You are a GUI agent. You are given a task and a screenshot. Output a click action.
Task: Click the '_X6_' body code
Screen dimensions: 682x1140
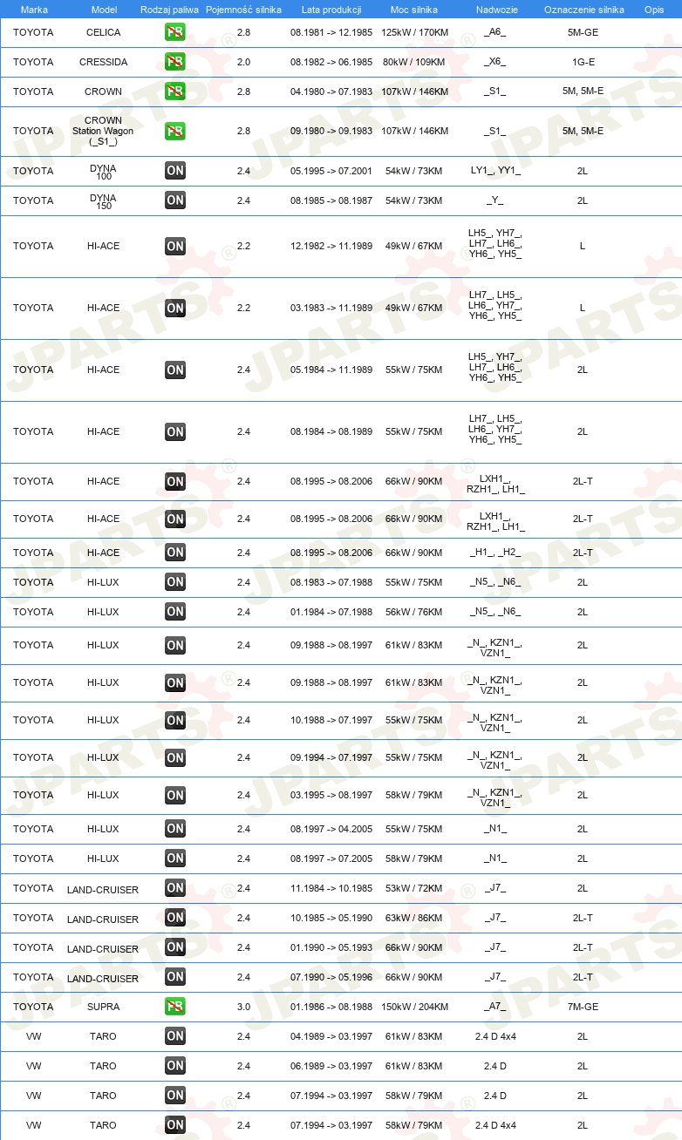coord(495,62)
